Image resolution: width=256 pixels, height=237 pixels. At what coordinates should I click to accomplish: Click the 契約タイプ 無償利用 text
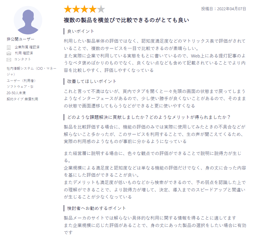[x=22, y=99]
